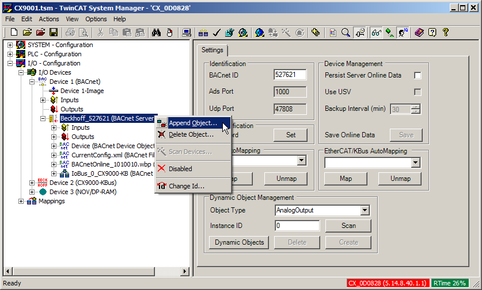Click the tree scrollbar right arrow

pyautogui.click(x=184, y=271)
